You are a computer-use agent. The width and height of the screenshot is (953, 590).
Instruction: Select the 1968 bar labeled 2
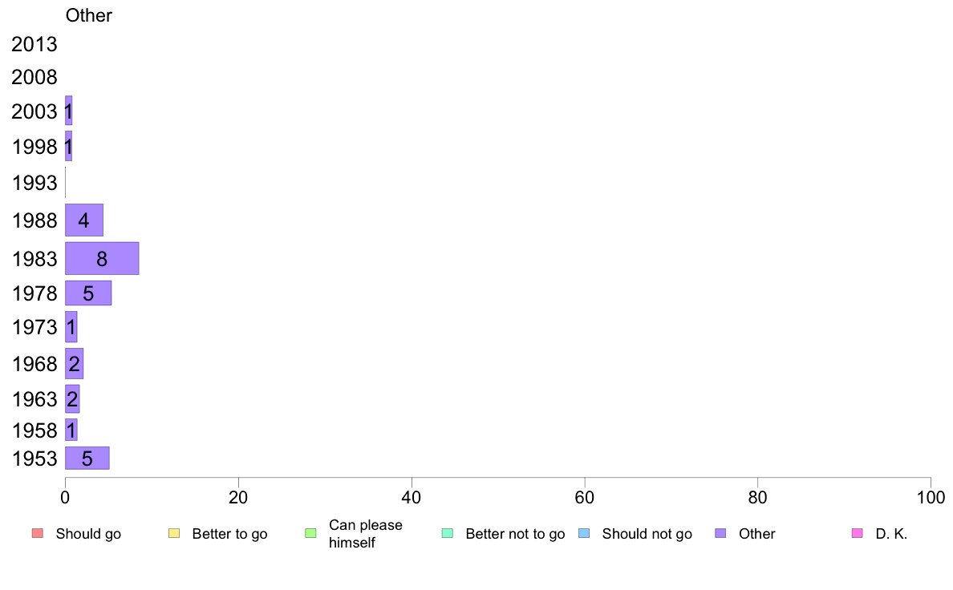(74, 363)
